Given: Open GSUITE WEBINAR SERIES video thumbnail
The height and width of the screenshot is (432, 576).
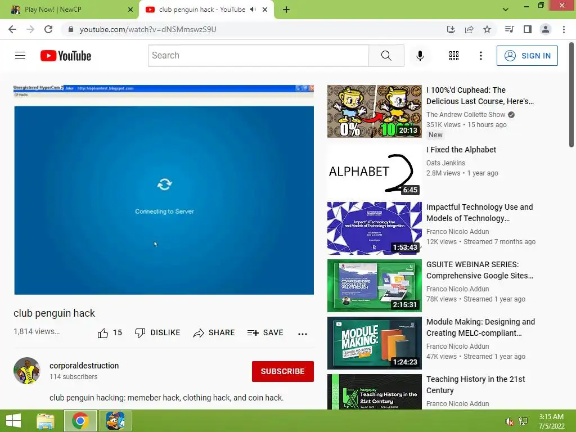Looking at the screenshot, I should pos(374,285).
